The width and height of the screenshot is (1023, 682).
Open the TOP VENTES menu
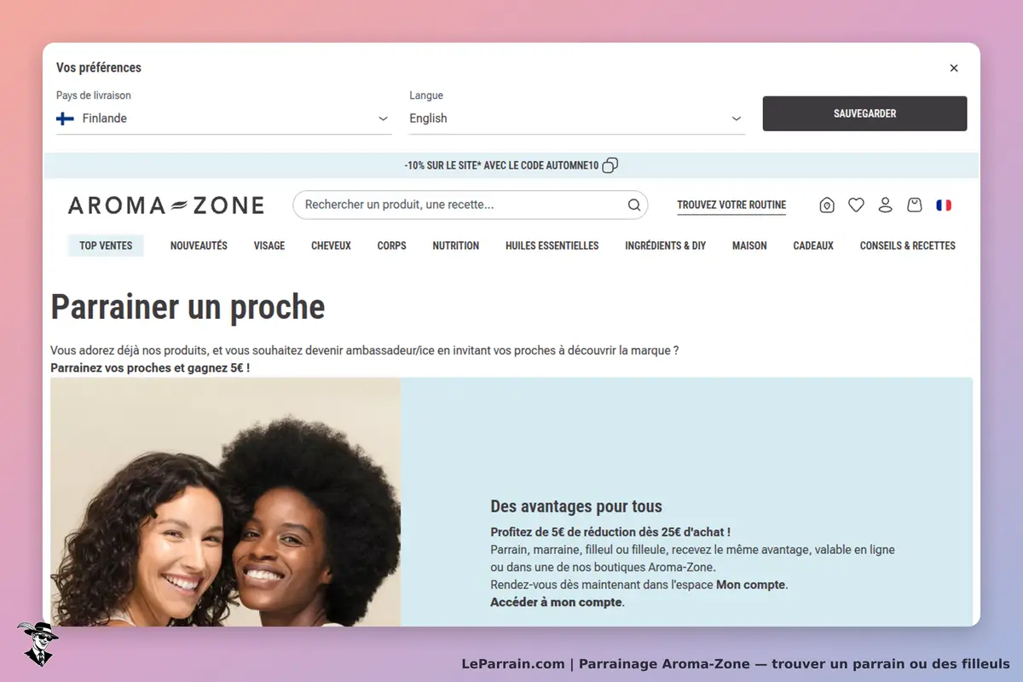point(106,246)
